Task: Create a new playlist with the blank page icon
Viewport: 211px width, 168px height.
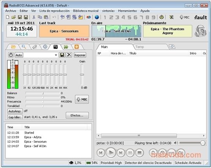Action: point(8,17)
